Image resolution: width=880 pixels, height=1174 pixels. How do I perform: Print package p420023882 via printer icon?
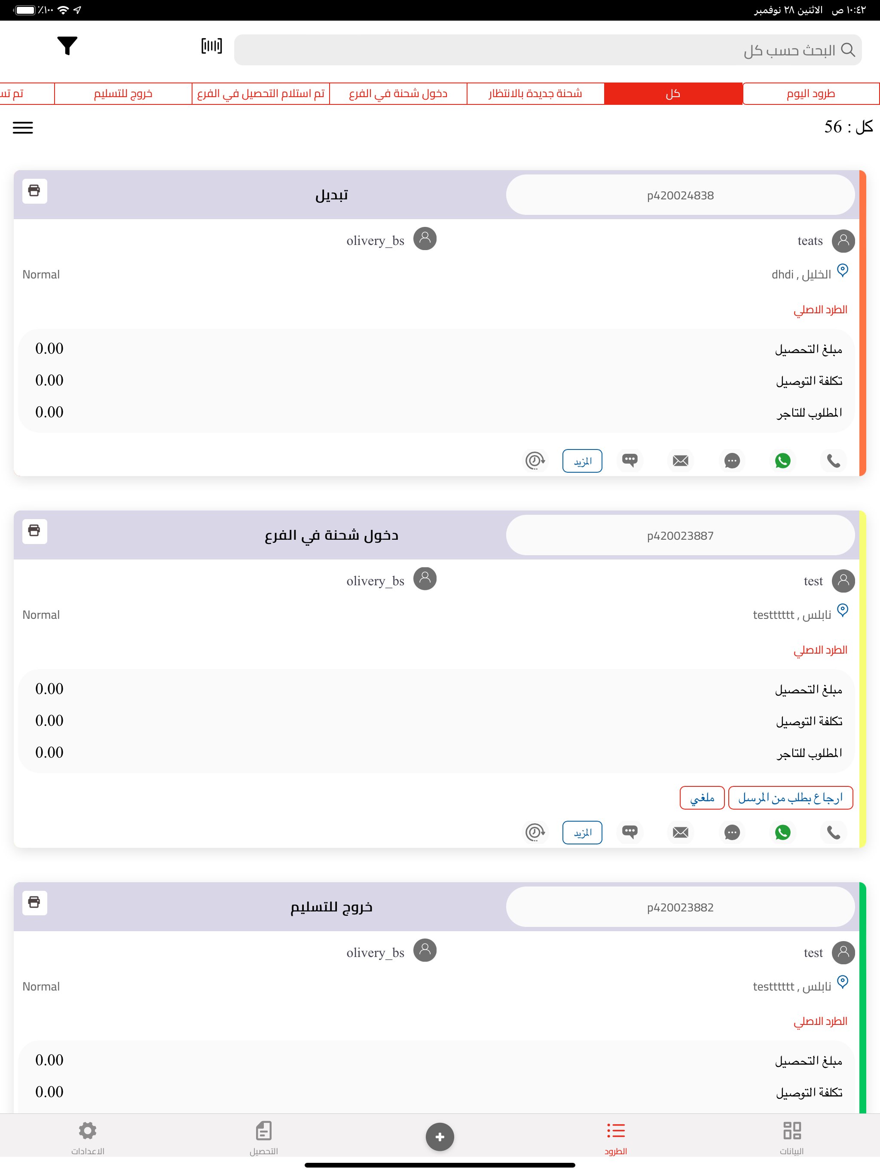[x=34, y=902]
